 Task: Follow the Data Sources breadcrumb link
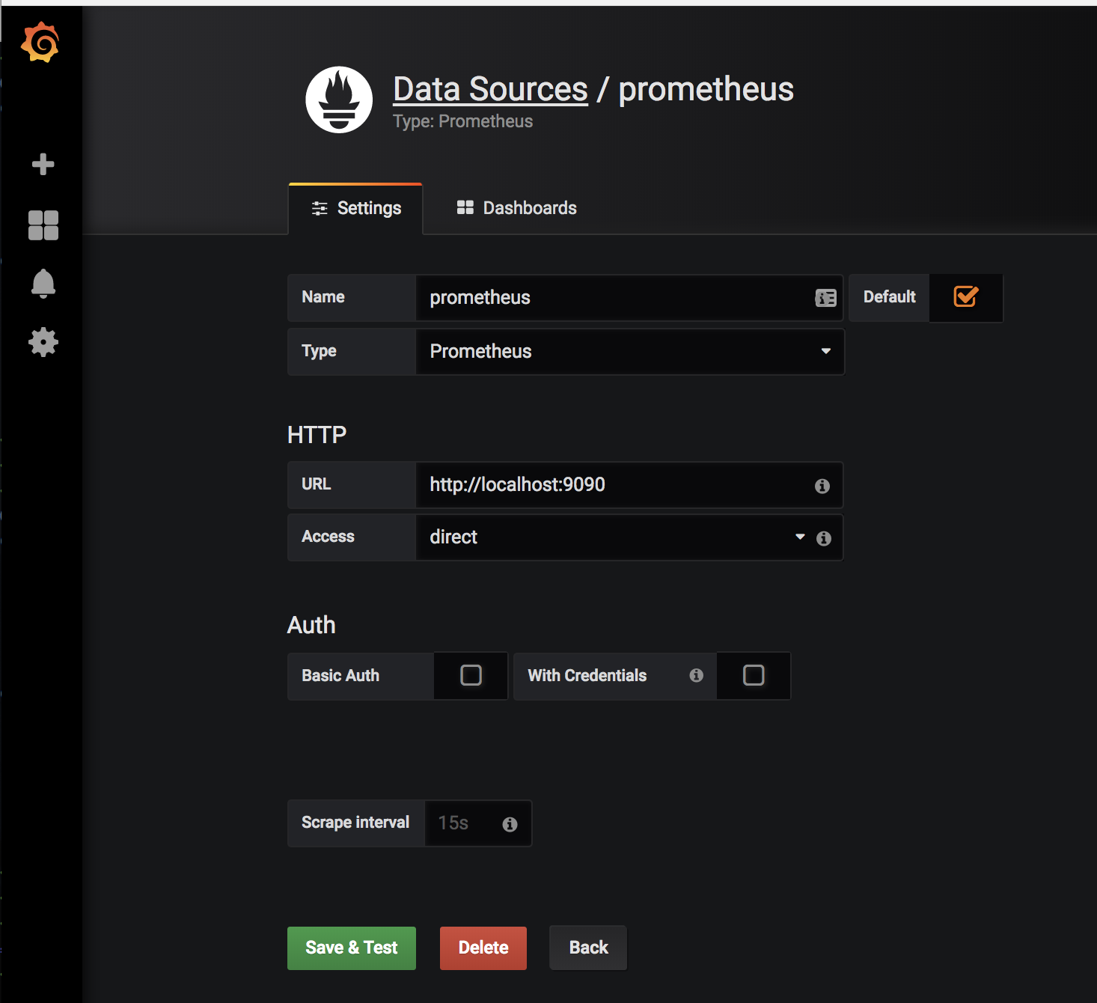tap(491, 89)
